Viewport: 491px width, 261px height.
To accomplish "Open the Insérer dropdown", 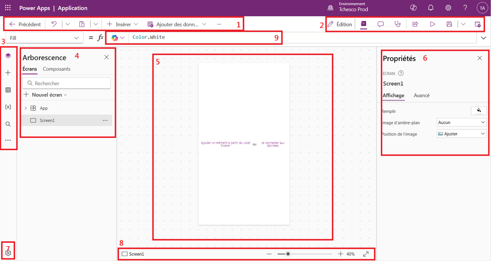I will [136, 24].
